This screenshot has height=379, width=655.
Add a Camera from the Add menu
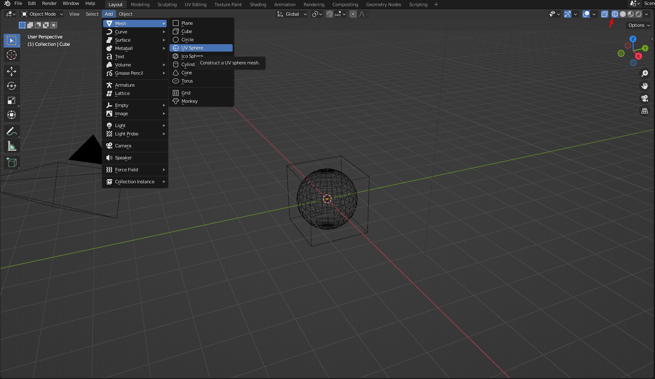point(135,146)
